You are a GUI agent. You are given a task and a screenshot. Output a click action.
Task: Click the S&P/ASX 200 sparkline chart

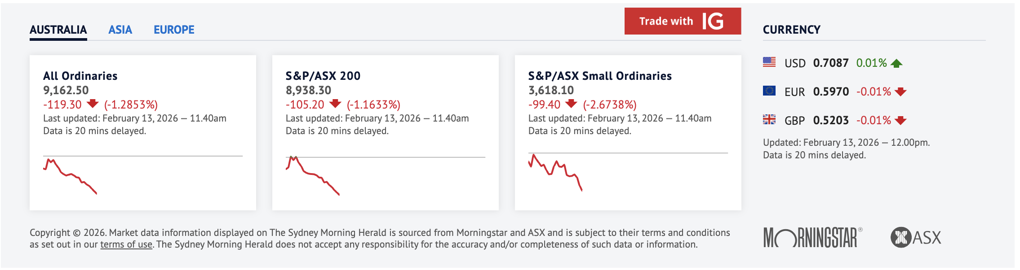pos(313,175)
